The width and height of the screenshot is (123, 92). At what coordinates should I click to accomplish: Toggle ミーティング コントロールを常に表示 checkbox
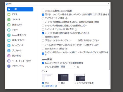pyautogui.click(x=43, y=29)
